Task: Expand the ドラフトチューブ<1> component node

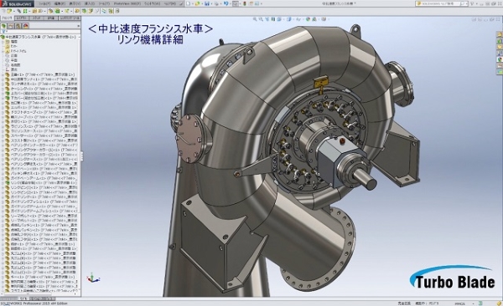Action: [x=3, y=112]
